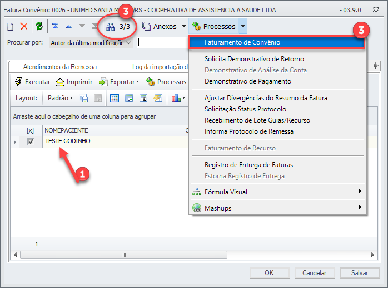Image resolution: width=388 pixels, height=288 pixels.
Task: Go to previous record up arrow
Action: [68, 26]
